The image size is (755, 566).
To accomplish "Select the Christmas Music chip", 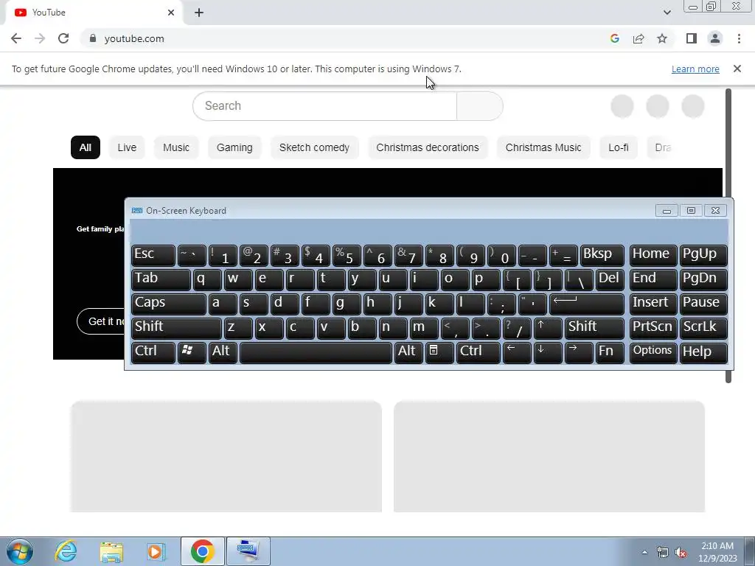I will click(x=543, y=147).
